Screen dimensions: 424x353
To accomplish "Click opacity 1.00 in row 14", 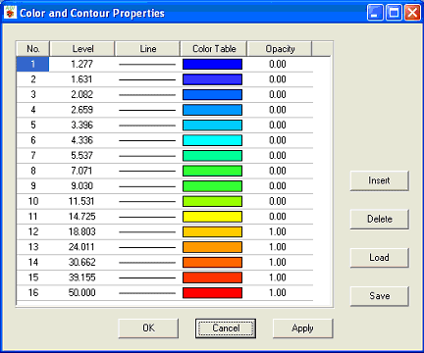I will pyautogui.click(x=278, y=263).
